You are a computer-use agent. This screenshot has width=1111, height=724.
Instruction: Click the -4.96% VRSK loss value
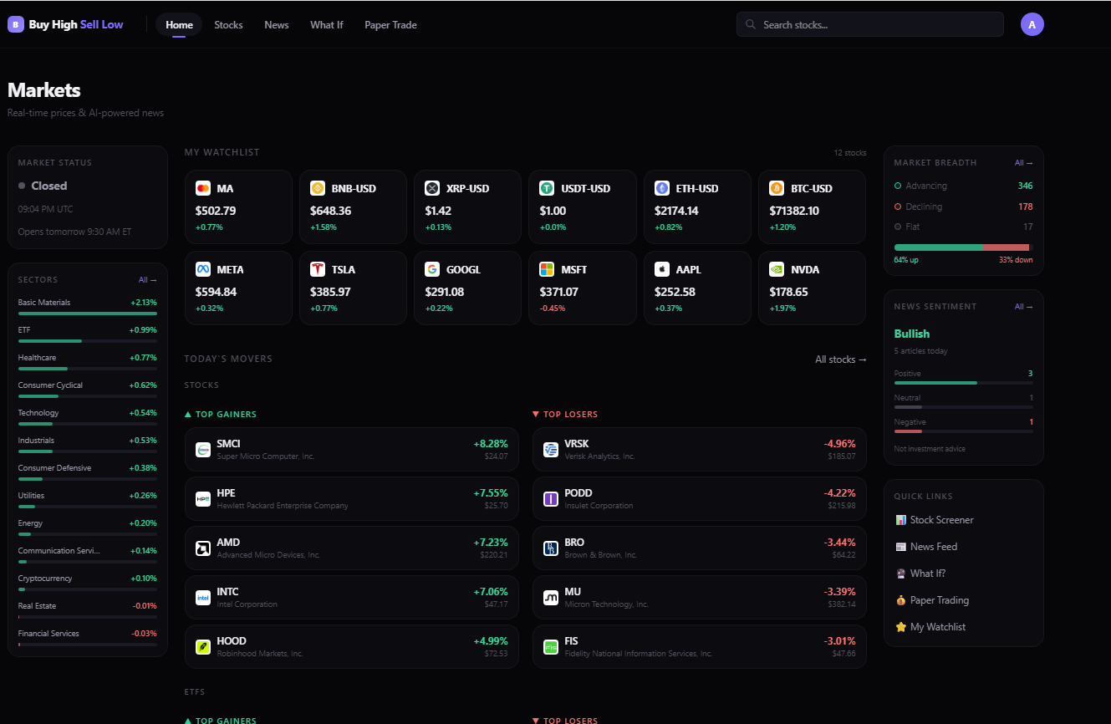coord(839,443)
